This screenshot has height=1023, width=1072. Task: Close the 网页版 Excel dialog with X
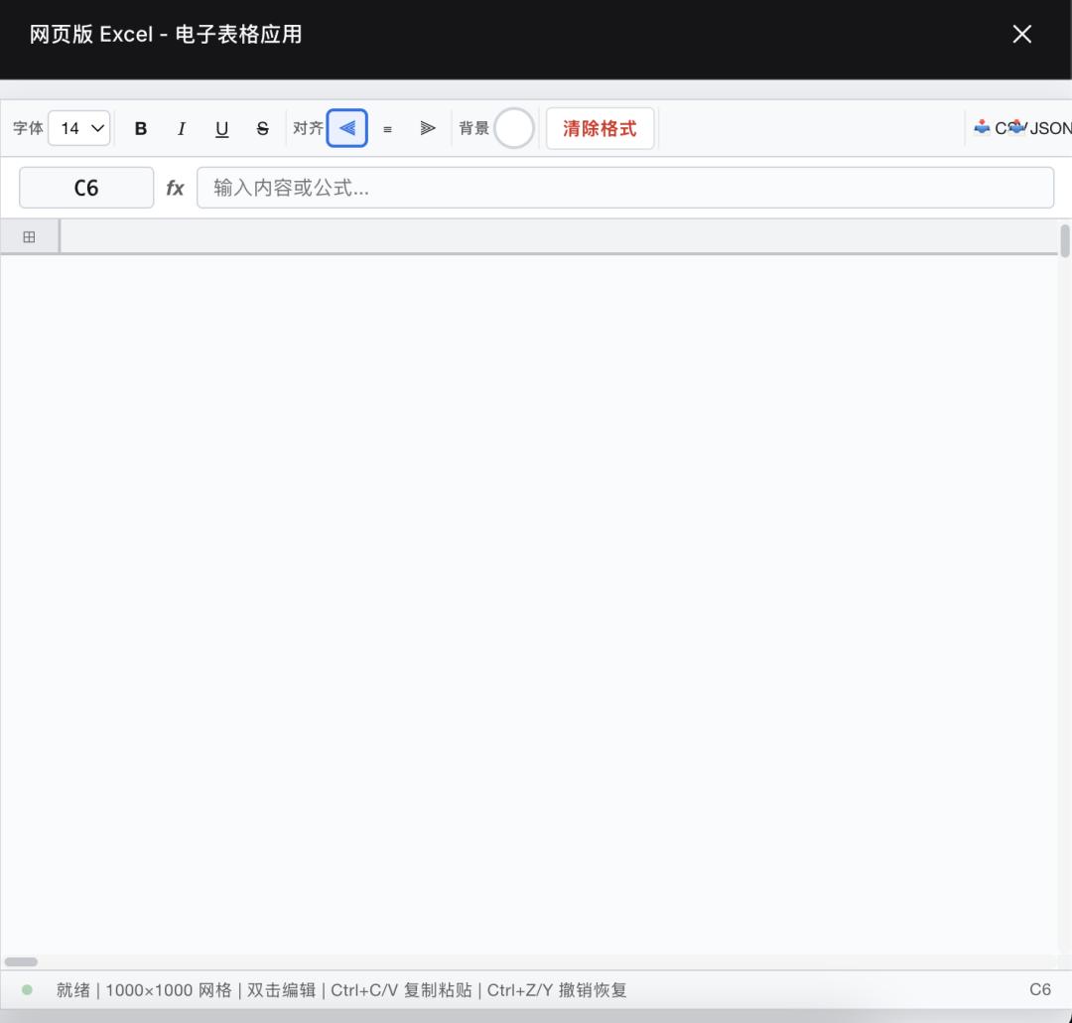(1022, 34)
